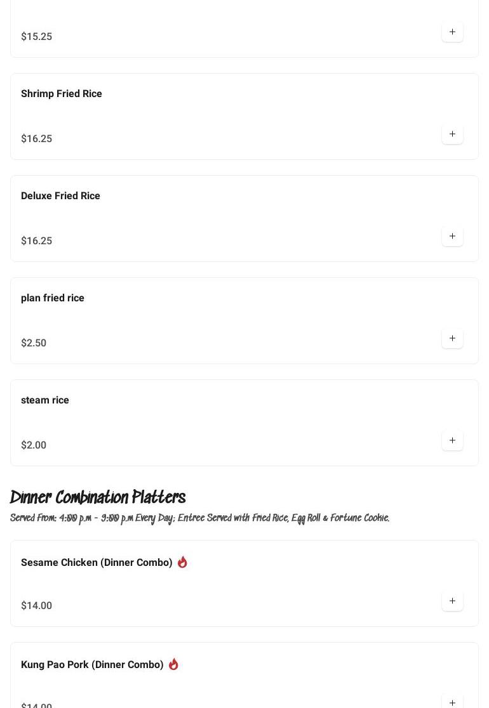This screenshot has width=489, height=708.
Task: Open Kung Pao Pork (Dinner Combo) details
Action: tap(92, 664)
